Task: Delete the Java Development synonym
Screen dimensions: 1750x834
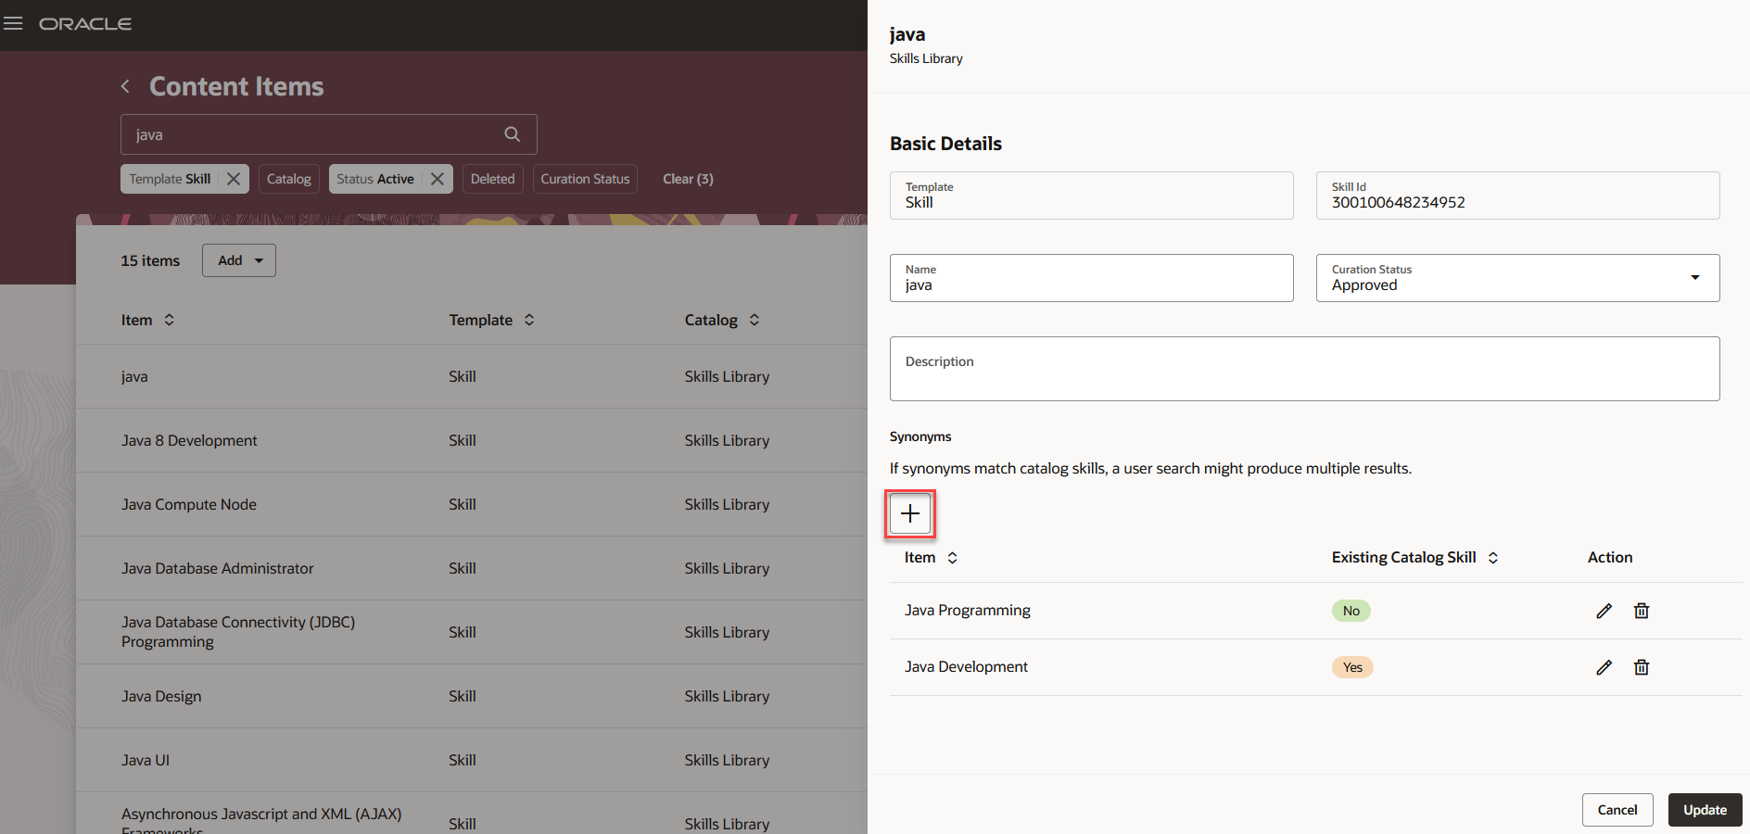Action: point(1642,667)
